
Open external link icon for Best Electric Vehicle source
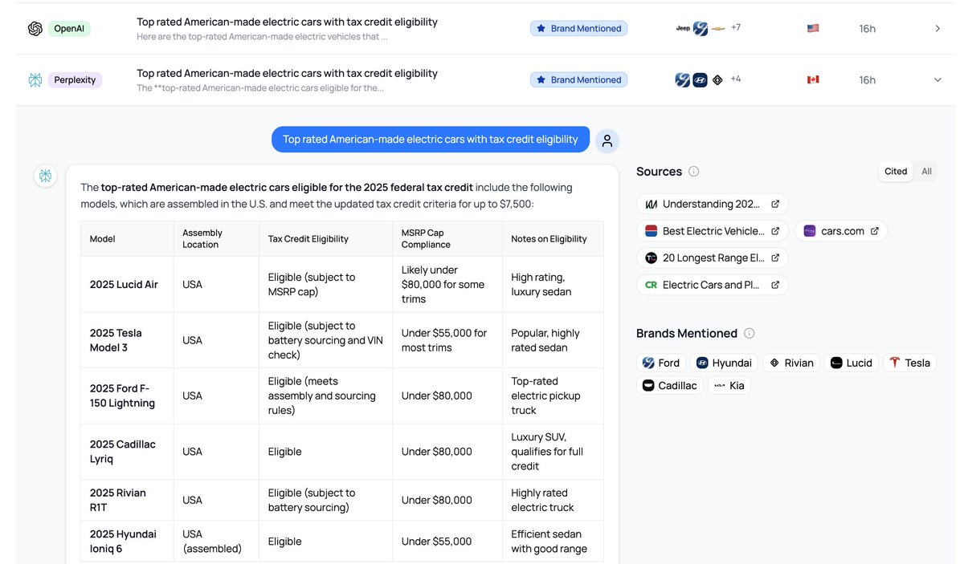(775, 231)
